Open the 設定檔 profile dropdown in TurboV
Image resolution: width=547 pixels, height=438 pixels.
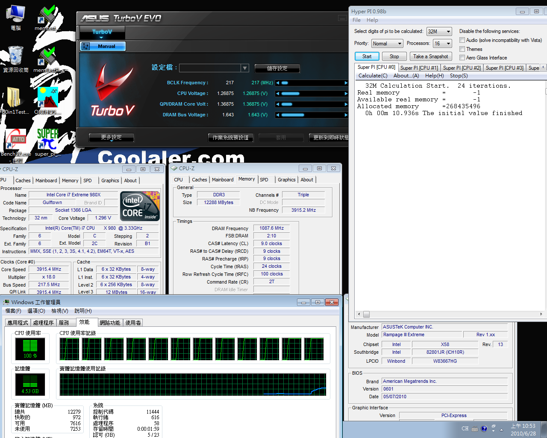245,68
